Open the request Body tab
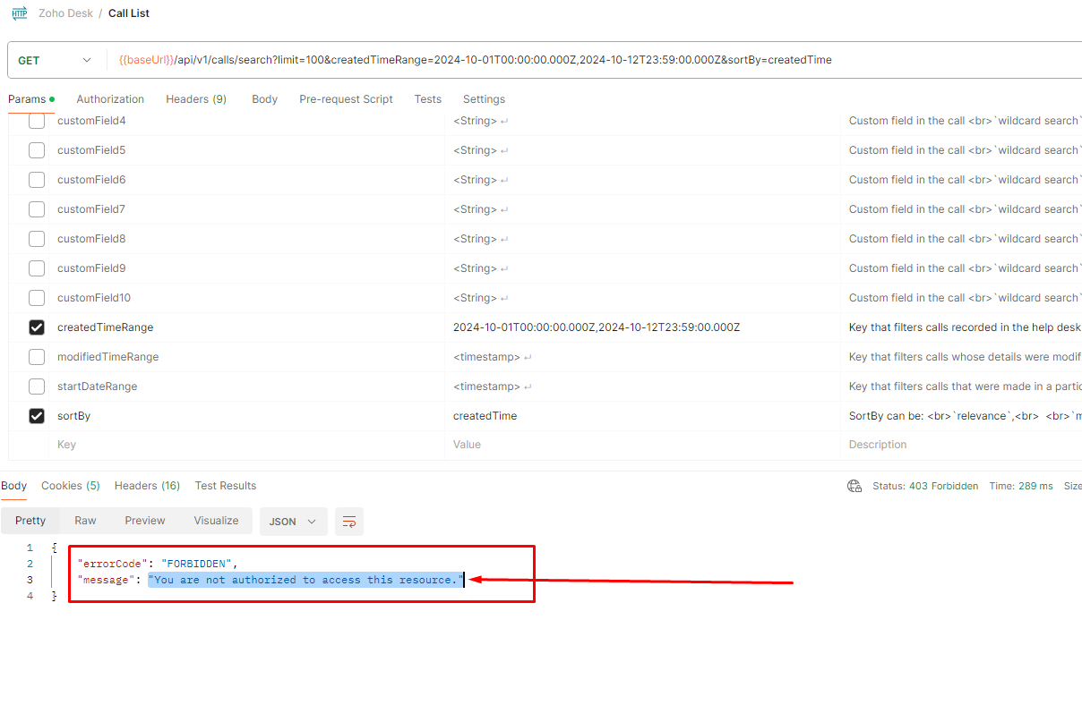Screen dimensions: 1082x705 pyautogui.click(x=264, y=99)
